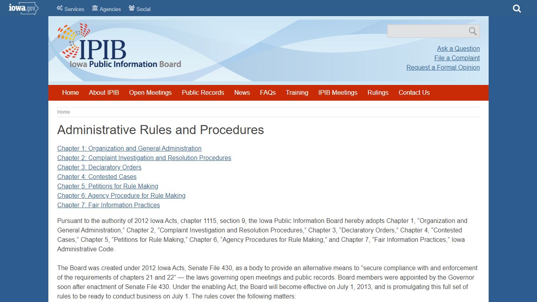This screenshot has width=537, height=302.
Task: Open the File a Complaint link
Action: [457, 58]
